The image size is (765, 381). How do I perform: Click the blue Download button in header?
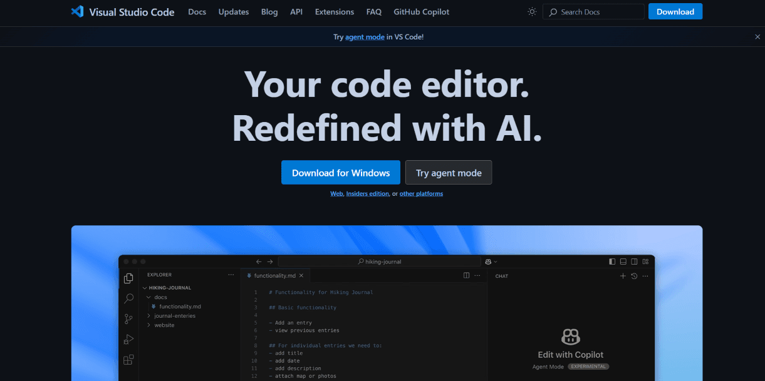675,12
